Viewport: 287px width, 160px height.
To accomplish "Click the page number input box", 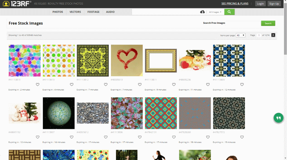I will pos(259,35).
